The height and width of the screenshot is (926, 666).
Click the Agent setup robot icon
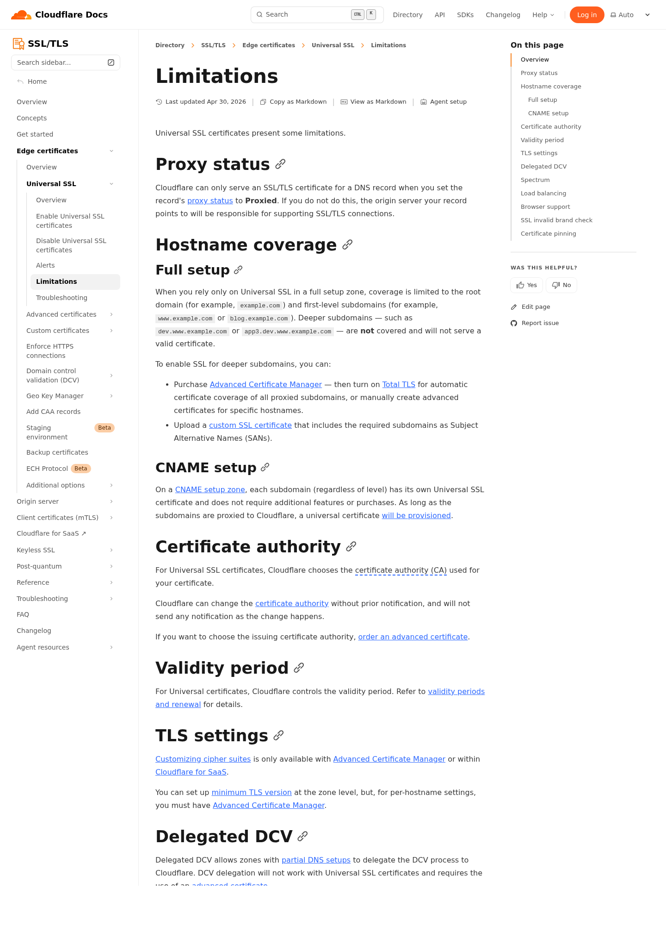point(424,102)
